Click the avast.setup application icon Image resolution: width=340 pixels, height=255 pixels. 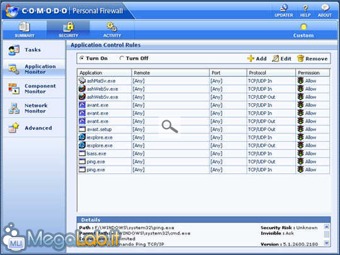(x=82, y=129)
